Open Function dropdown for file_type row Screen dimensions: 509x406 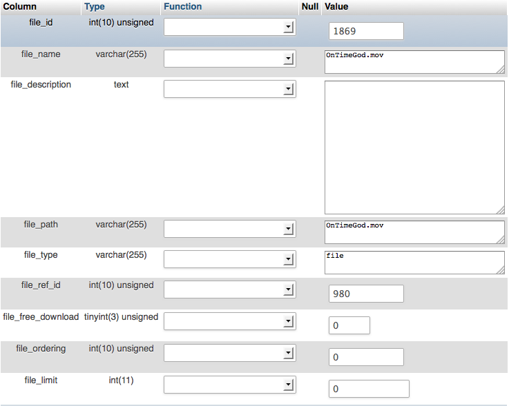(230, 259)
